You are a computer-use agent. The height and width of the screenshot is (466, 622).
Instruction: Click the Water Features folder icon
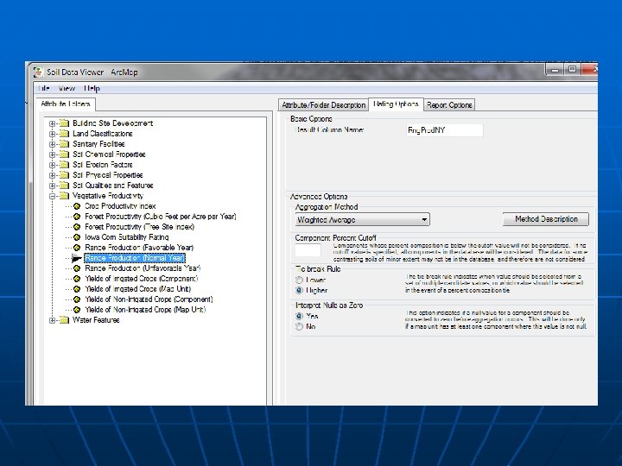pos(64,320)
